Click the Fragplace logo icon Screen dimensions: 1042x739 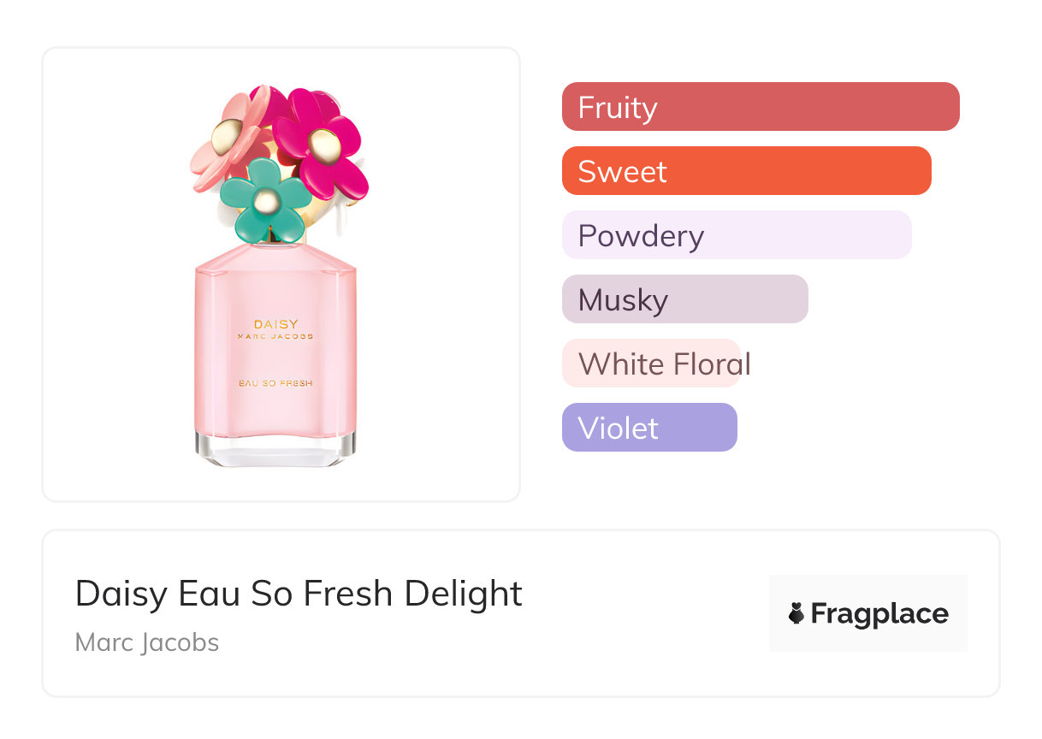796,613
